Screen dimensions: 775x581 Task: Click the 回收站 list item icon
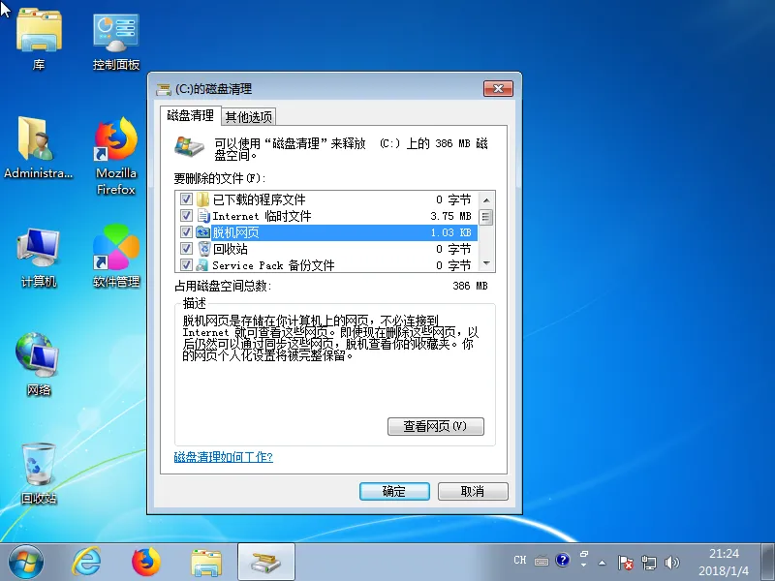203,249
